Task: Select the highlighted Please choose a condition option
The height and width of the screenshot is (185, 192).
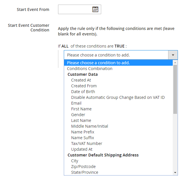Action: [98, 63]
